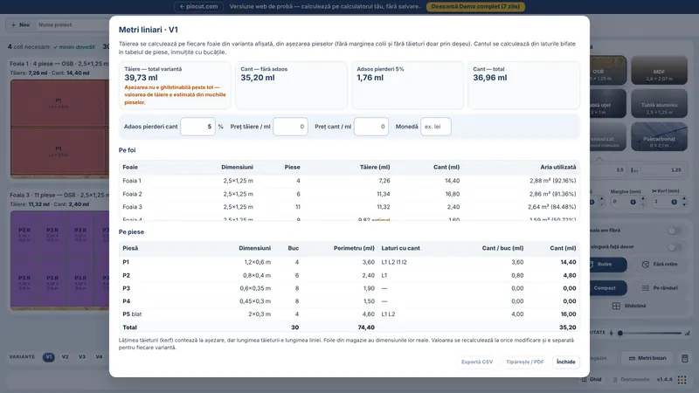The image size is (699, 393).
Task: Click the Fără rotire icon
Action: pyautogui.click(x=646, y=265)
